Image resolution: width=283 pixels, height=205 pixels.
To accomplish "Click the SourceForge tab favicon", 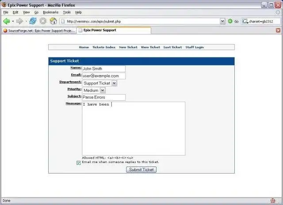I will coord(5,30).
